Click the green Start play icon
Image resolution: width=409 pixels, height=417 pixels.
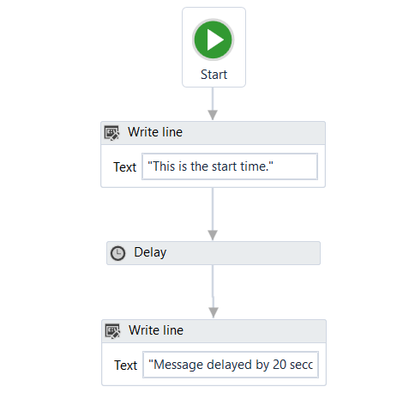pyautogui.click(x=213, y=39)
